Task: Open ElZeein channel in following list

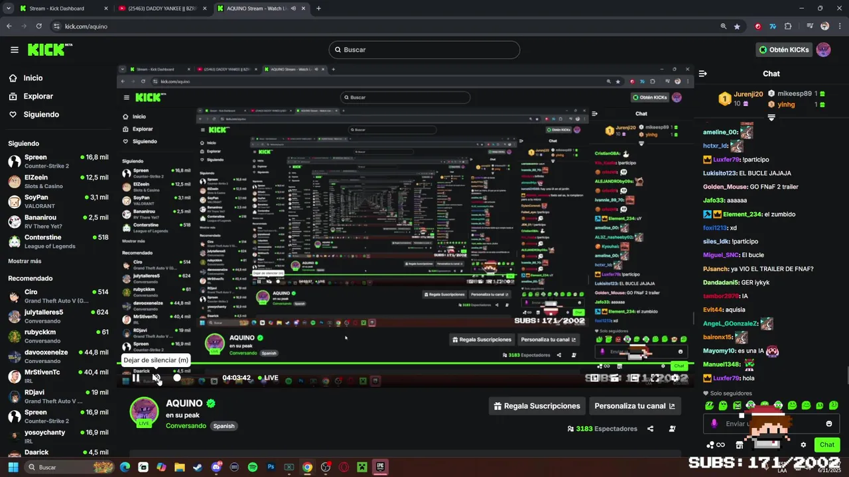Action: click(x=58, y=181)
